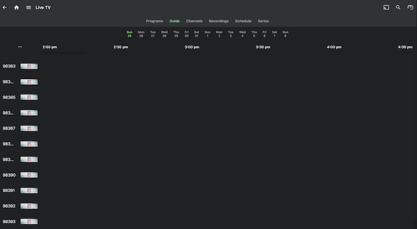Switch to the Series tab
This screenshot has height=229, width=417.
[263, 21]
